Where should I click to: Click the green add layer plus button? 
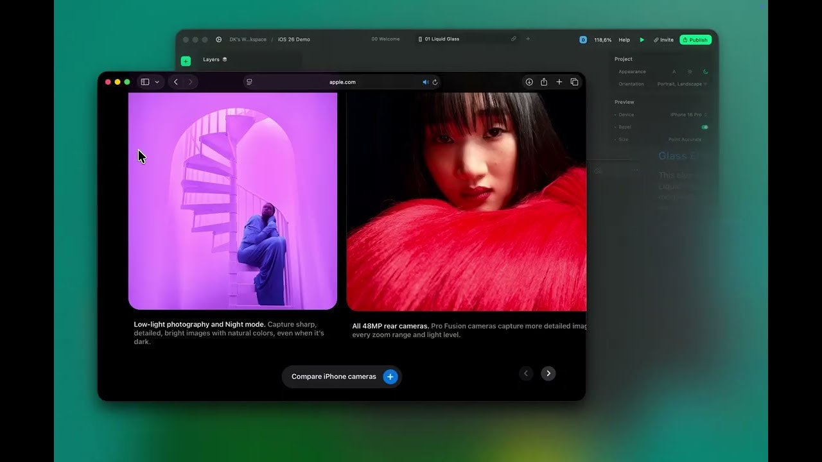point(186,61)
